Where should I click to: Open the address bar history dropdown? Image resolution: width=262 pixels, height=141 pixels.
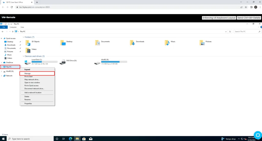click(226, 31)
